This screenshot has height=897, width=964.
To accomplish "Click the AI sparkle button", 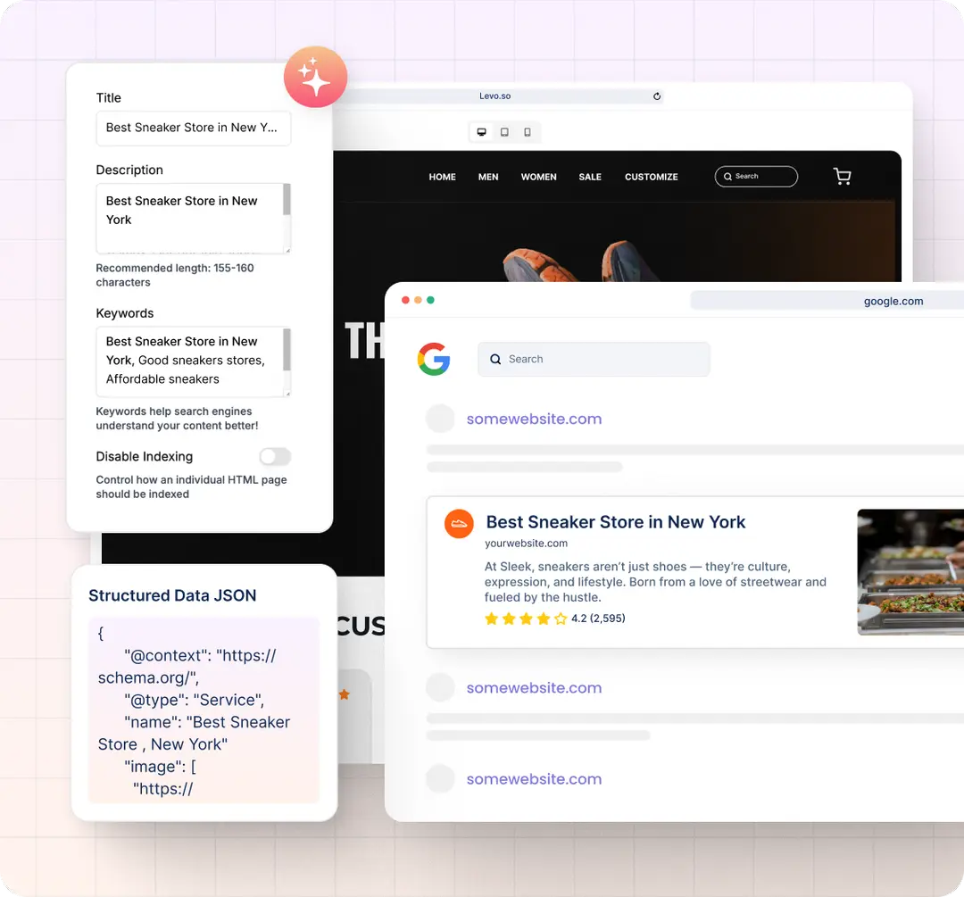I will tap(315, 77).
